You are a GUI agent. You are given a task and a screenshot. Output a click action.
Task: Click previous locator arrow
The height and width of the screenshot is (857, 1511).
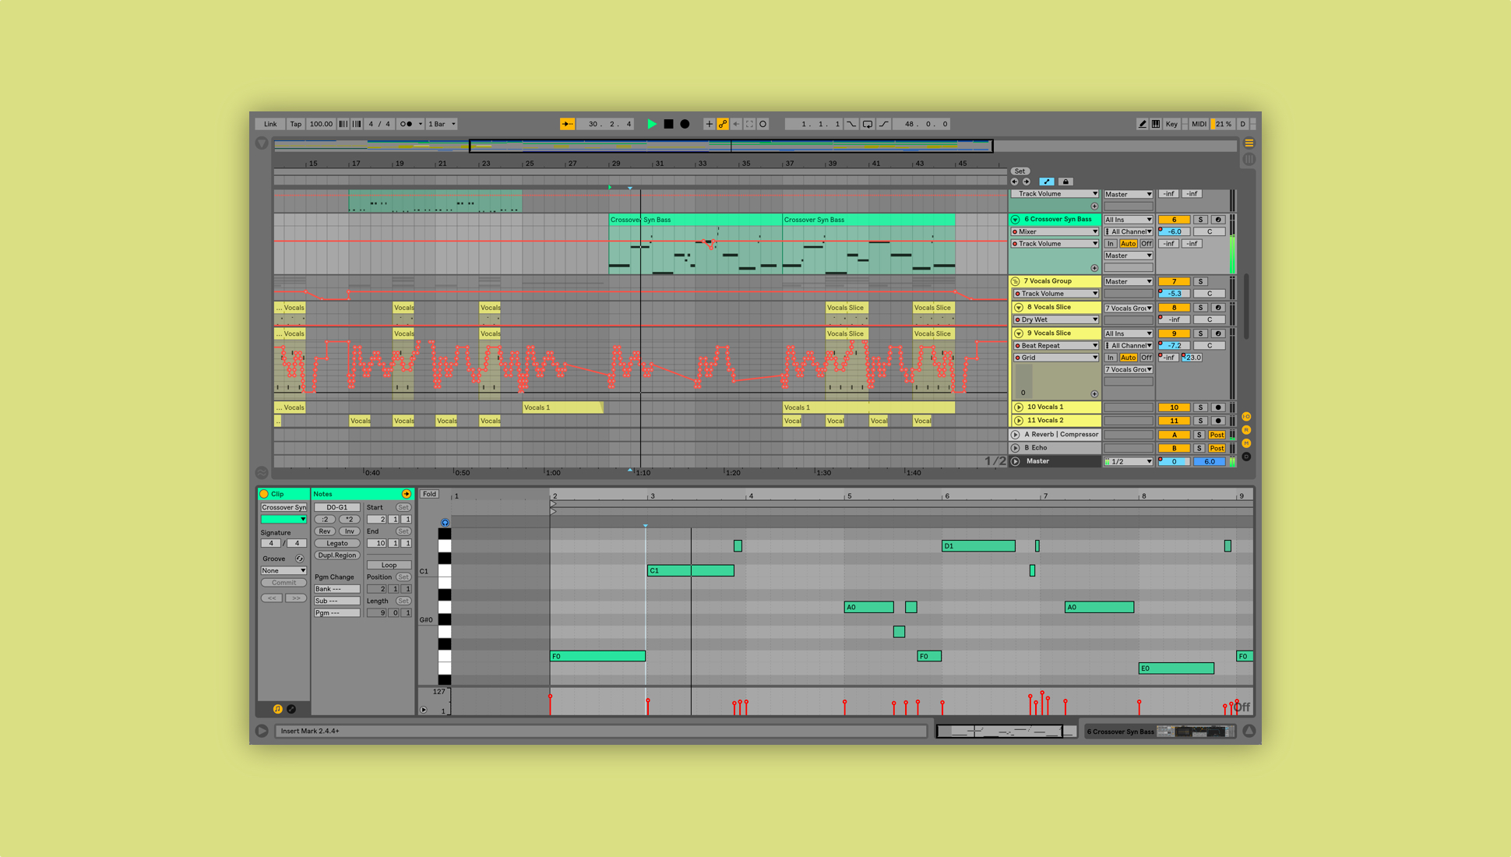(1015, 182)
